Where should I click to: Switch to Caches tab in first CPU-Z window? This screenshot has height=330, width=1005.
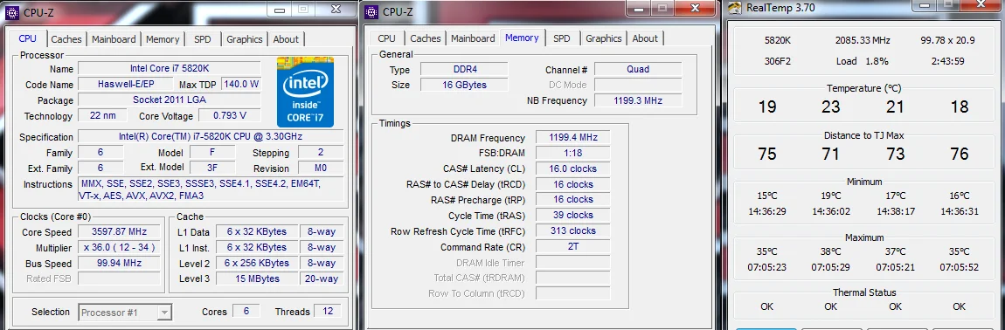pos(66,39)
